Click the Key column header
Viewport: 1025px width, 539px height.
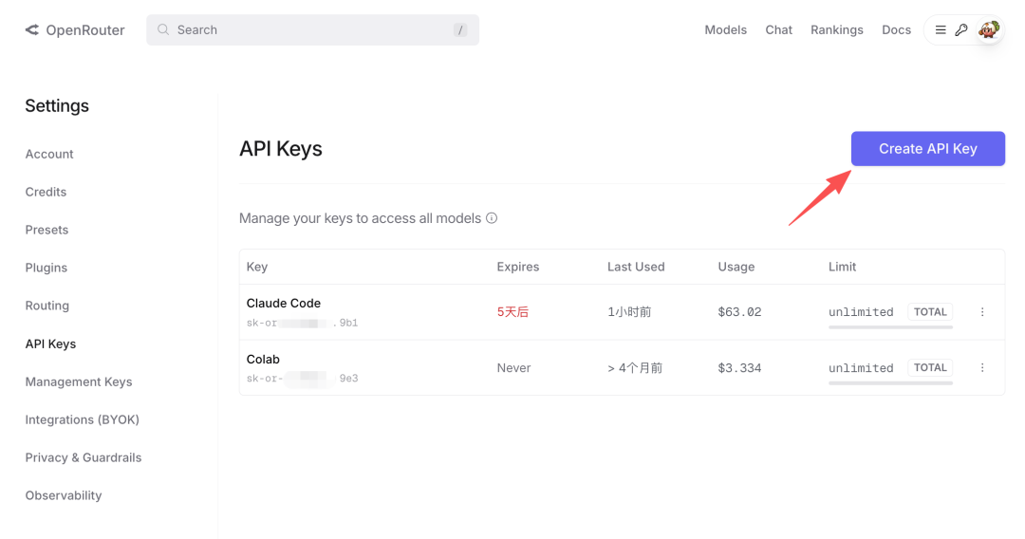tap(257, 267)
